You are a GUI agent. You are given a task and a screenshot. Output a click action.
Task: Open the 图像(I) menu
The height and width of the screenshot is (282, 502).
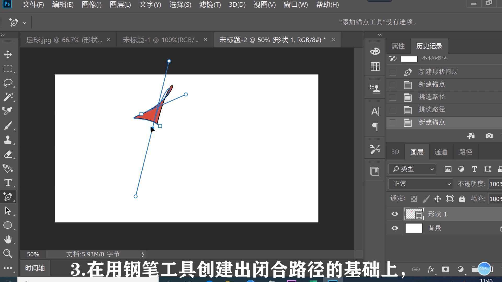[x=92, y=5]
